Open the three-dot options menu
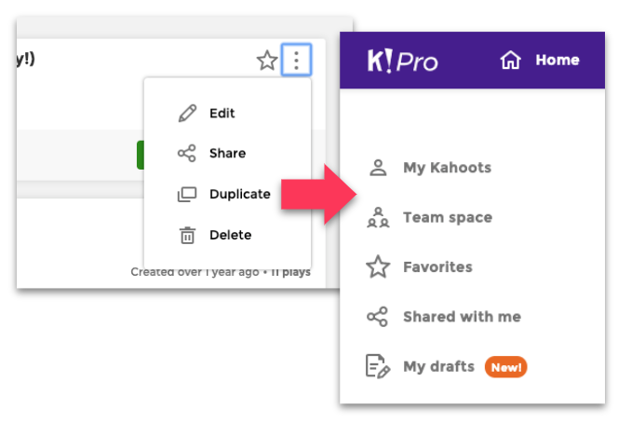 click(x=296, y=60)
